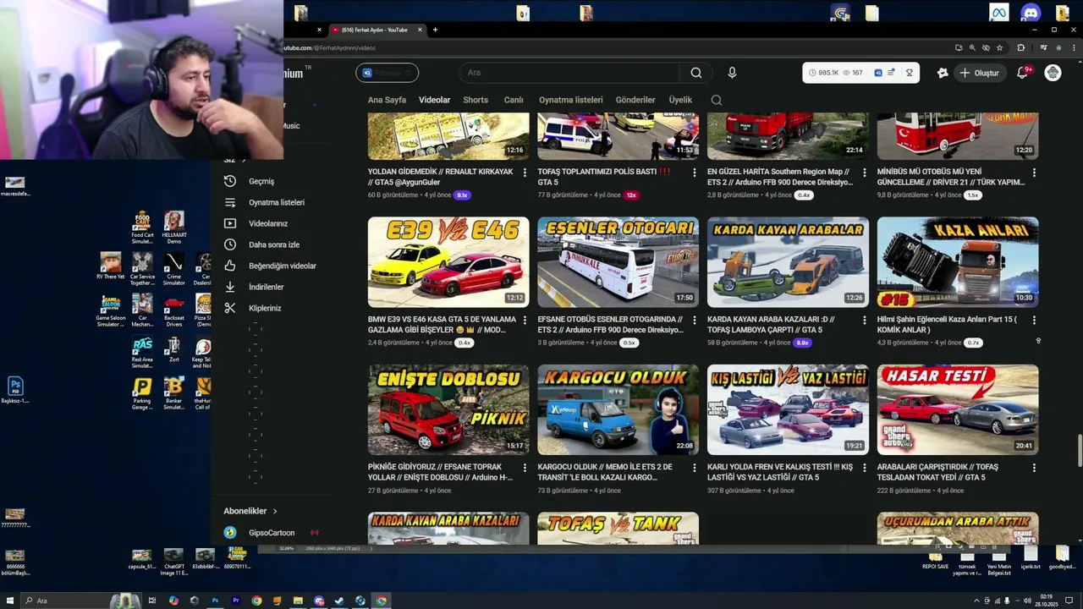Screen dimensions: 1083x609
Task: Open options for the ESENLER OTOGARINDA video
Action: pos(694,321)
